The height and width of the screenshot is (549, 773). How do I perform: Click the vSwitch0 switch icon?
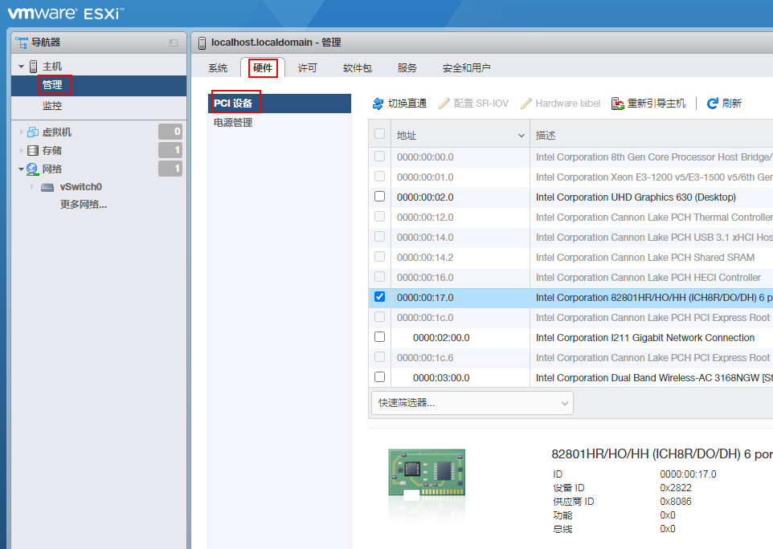click(x=47, y=187)
